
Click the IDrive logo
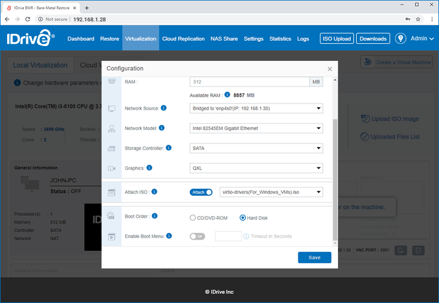coord(31,38)
